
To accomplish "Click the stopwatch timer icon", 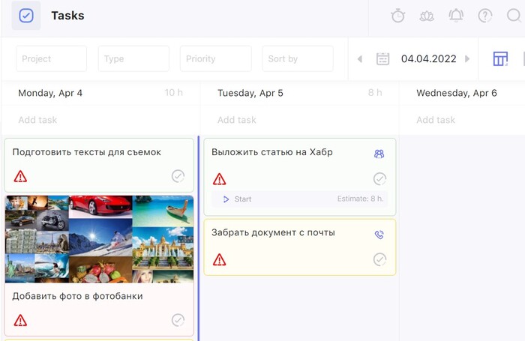I will tap(398, 16).
